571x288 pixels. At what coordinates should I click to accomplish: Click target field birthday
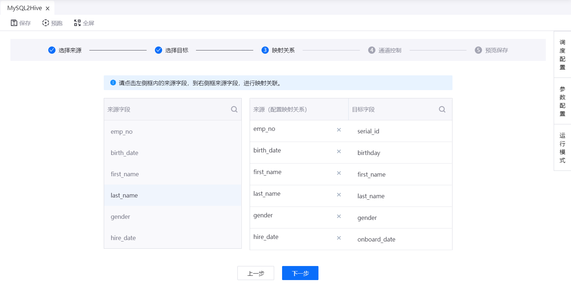point(369,153)
